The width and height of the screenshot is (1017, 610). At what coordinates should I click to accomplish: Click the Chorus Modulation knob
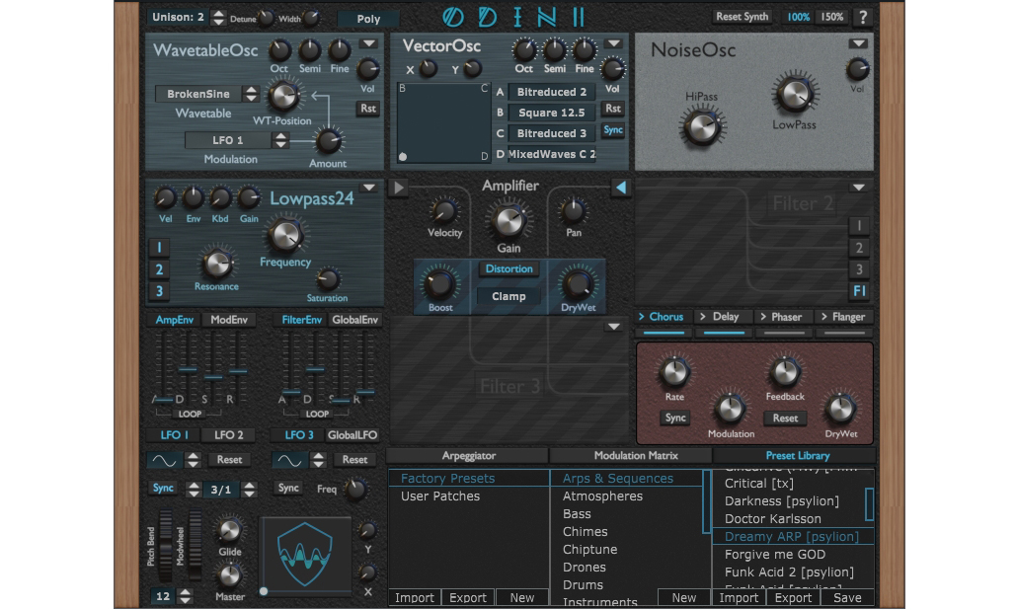pos(730,409)
